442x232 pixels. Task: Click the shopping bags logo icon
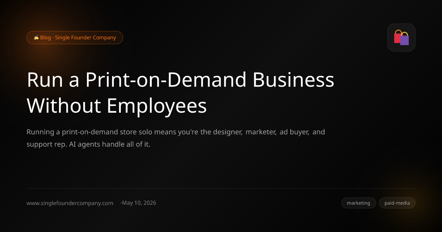point(401,38)
